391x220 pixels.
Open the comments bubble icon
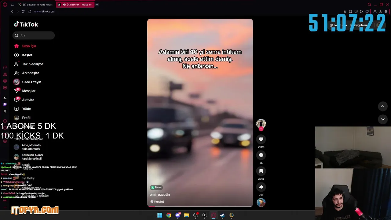click(261, 155)
